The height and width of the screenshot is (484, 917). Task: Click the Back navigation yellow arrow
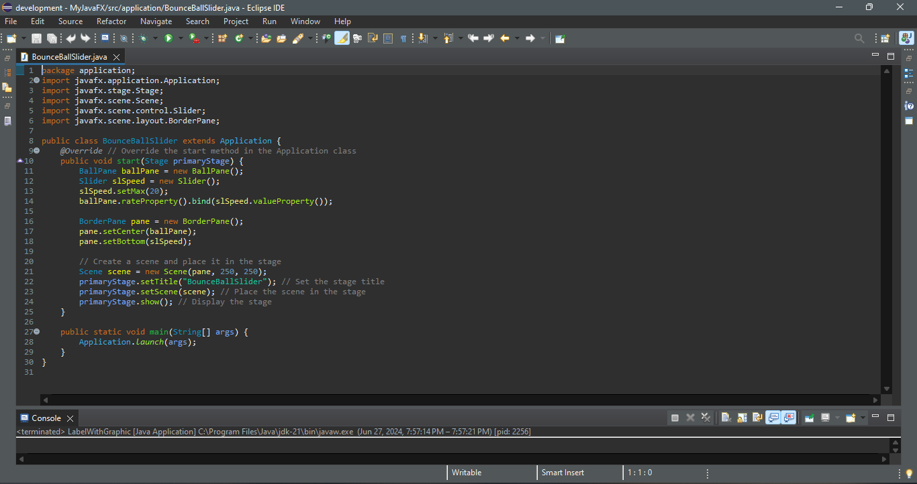505,39
